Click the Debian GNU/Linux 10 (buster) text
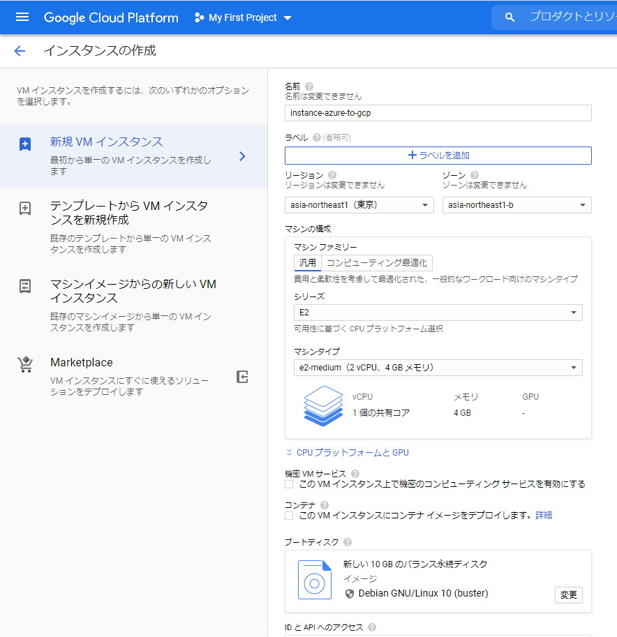 click(x=423, y=594)
